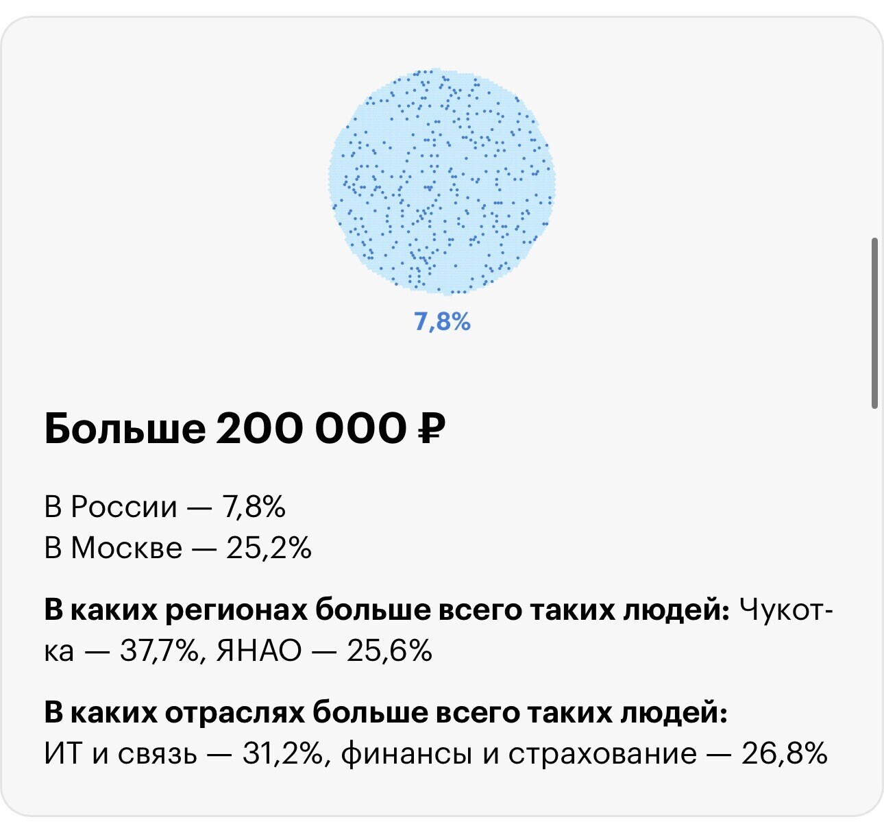Click the word «Чукот-» in regions line
Image resolution: width=884 pixels, height=828 pixels.
tap(787, 610)
